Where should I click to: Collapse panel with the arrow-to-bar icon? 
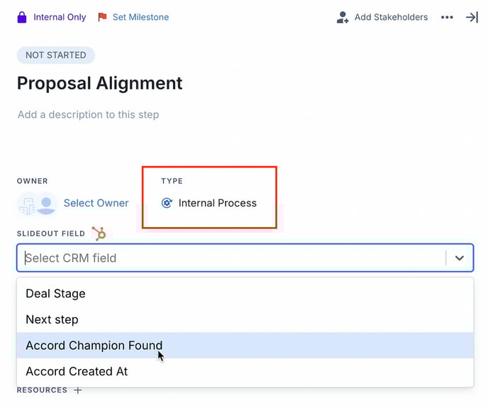click(x=472, y=17)
